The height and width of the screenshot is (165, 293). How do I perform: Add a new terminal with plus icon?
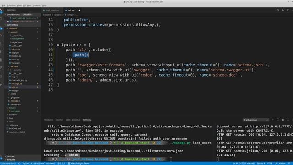[x=273, y=120]
